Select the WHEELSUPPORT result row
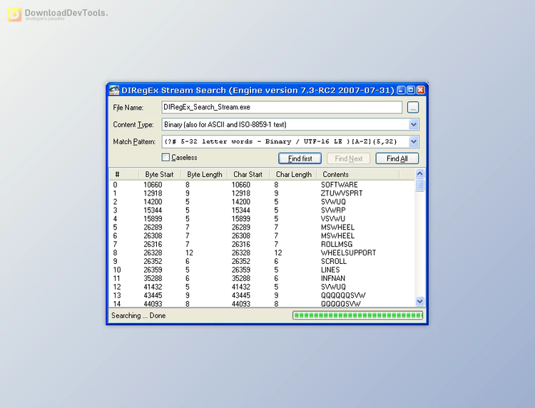The height and width of the screenshot is (408, 535). [262, 253]
